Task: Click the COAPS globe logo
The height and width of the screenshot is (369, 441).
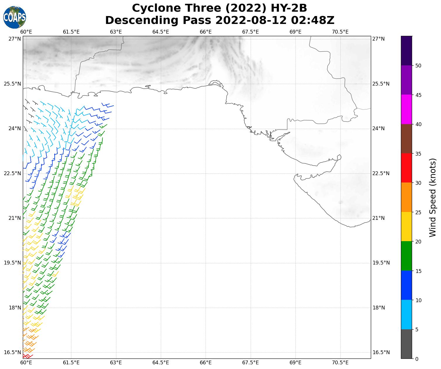Action: [x=15, y=17]
